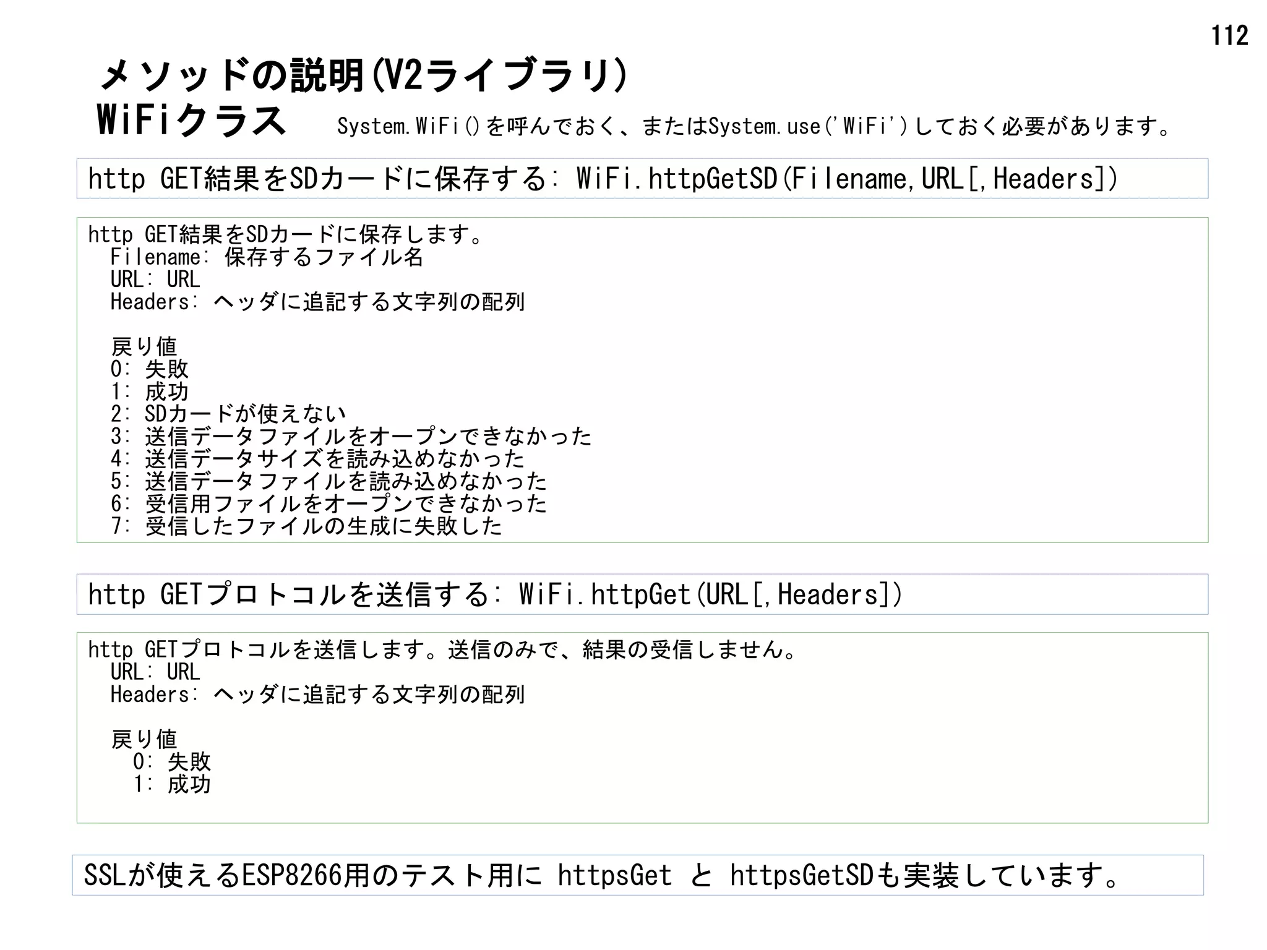Click the line 5: 送信データファイルを読み込めなかった
Screen dimensions: 1267x950
coord(329,481)
